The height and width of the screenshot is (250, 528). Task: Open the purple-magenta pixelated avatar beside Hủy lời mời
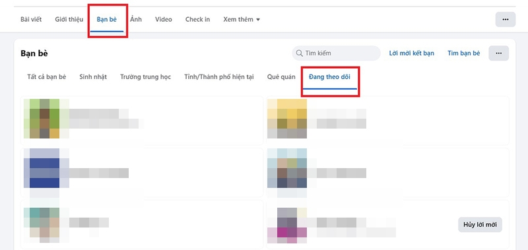[x=287, y=226]
